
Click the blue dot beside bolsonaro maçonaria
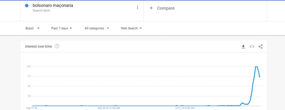tap(27, 6)
